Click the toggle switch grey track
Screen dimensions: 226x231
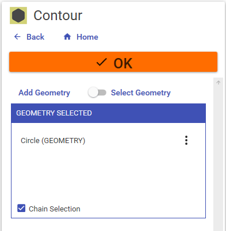pos(102,93)
